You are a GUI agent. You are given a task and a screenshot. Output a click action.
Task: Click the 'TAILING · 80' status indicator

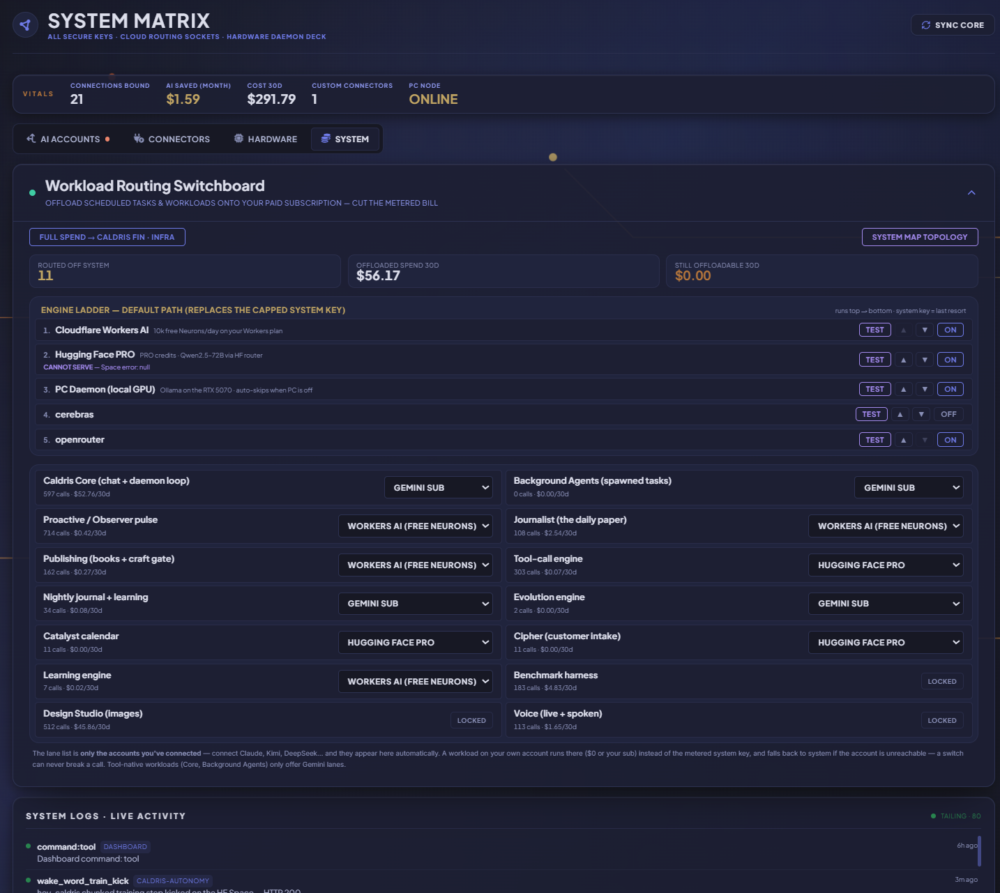click(956, 816)
